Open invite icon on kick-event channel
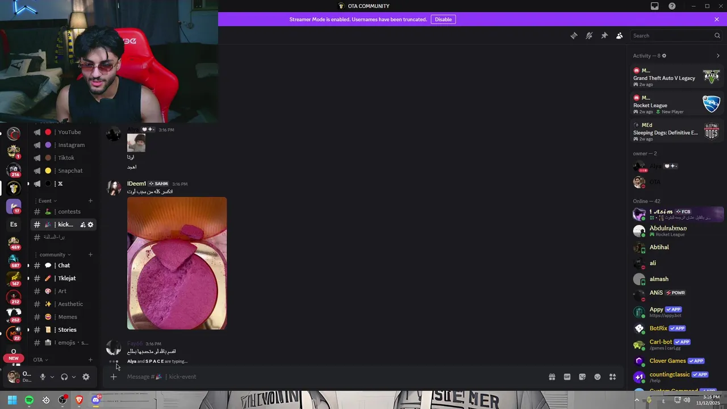This screenshot has width=727, height=409. pyautogui.click(x=83, y=225)
